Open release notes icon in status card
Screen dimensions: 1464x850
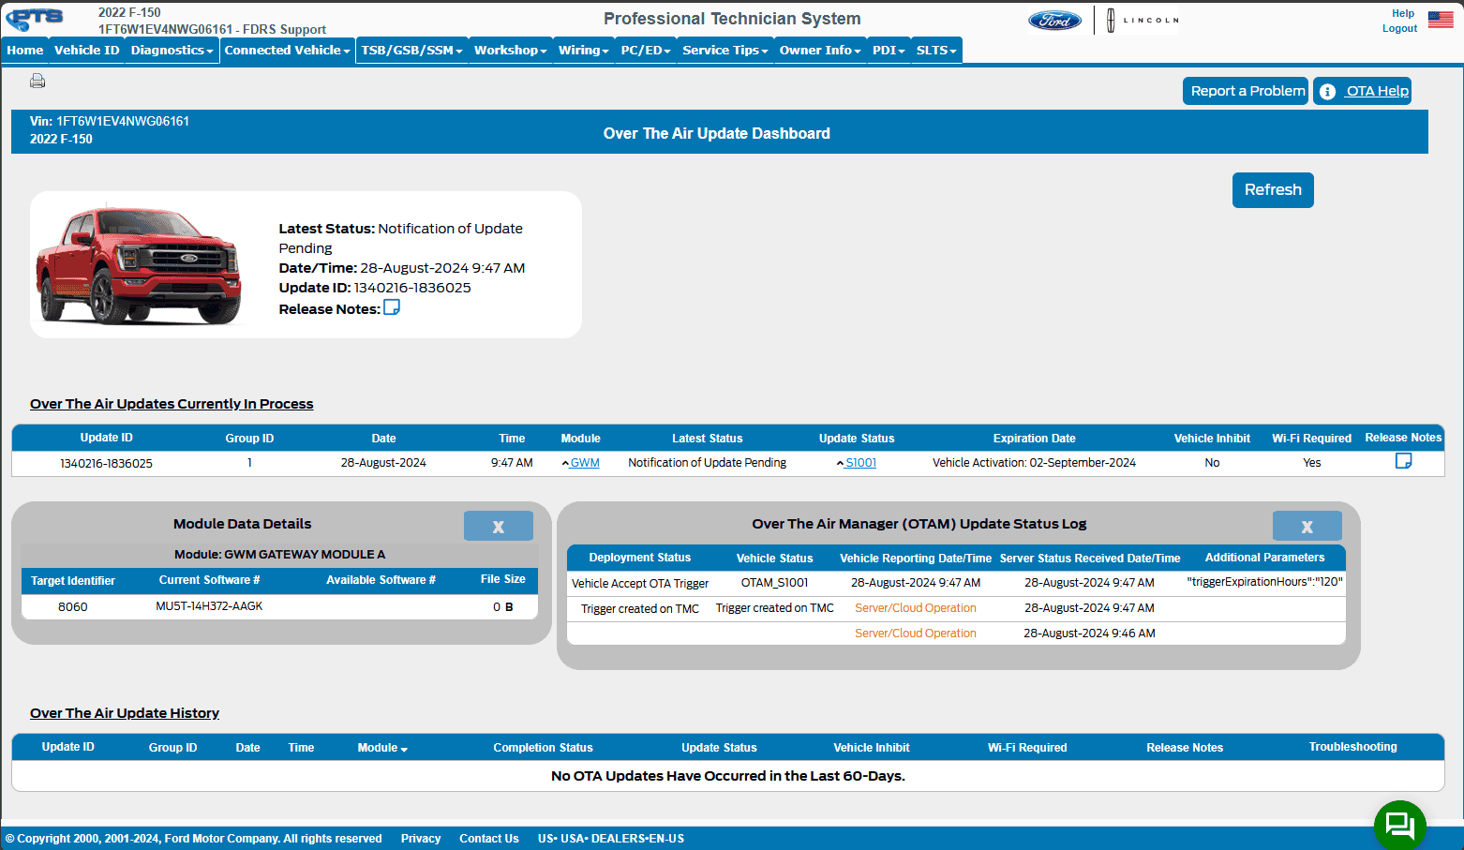pos(392,307)
